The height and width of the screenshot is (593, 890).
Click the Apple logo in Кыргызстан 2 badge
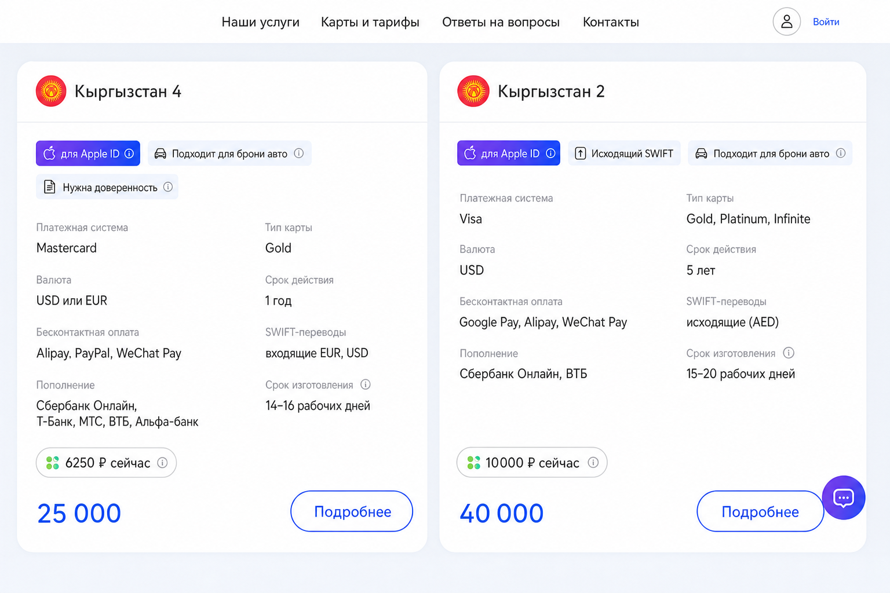point(470,153)
